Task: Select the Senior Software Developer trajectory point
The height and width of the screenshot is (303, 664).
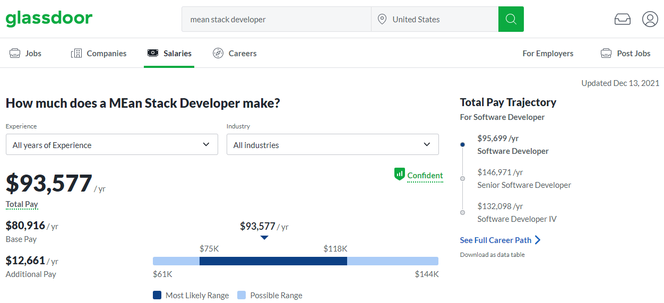Action: point(462,179)
